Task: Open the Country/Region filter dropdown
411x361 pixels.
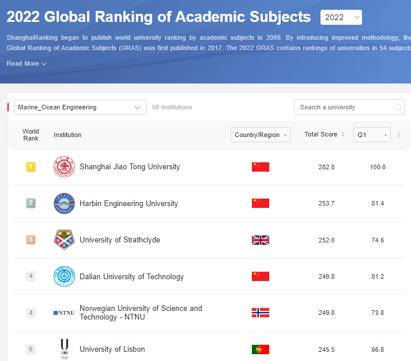Action: coord(261,135)
